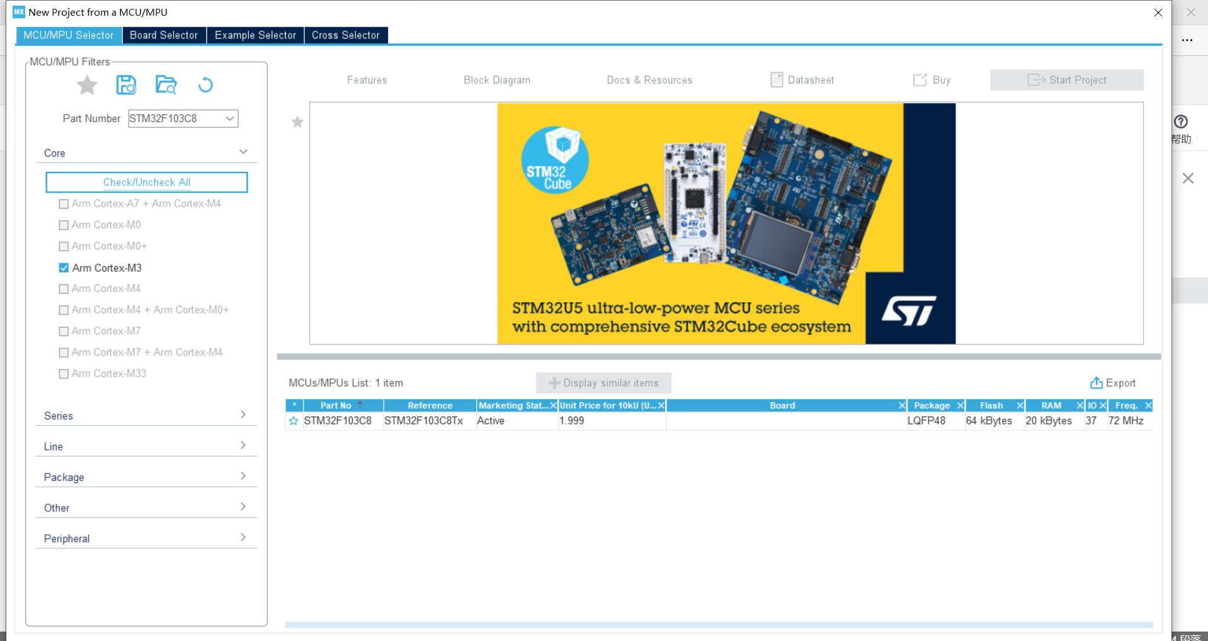Click the horizontal splitter bar below banner
Image resolution: width=1208 pixels, height=641 pixels.
click(719, 356)
